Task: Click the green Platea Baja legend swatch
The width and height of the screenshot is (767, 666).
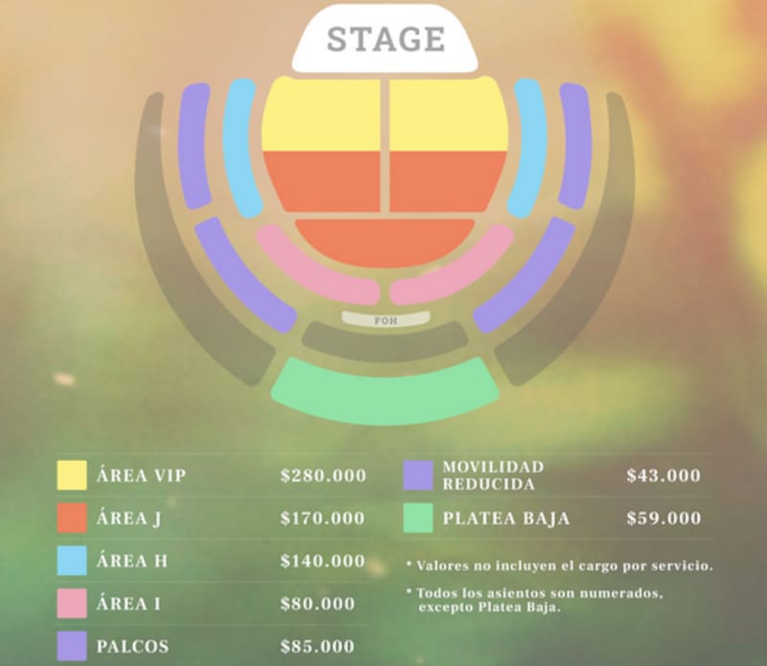Action: (x=418, y=518)
